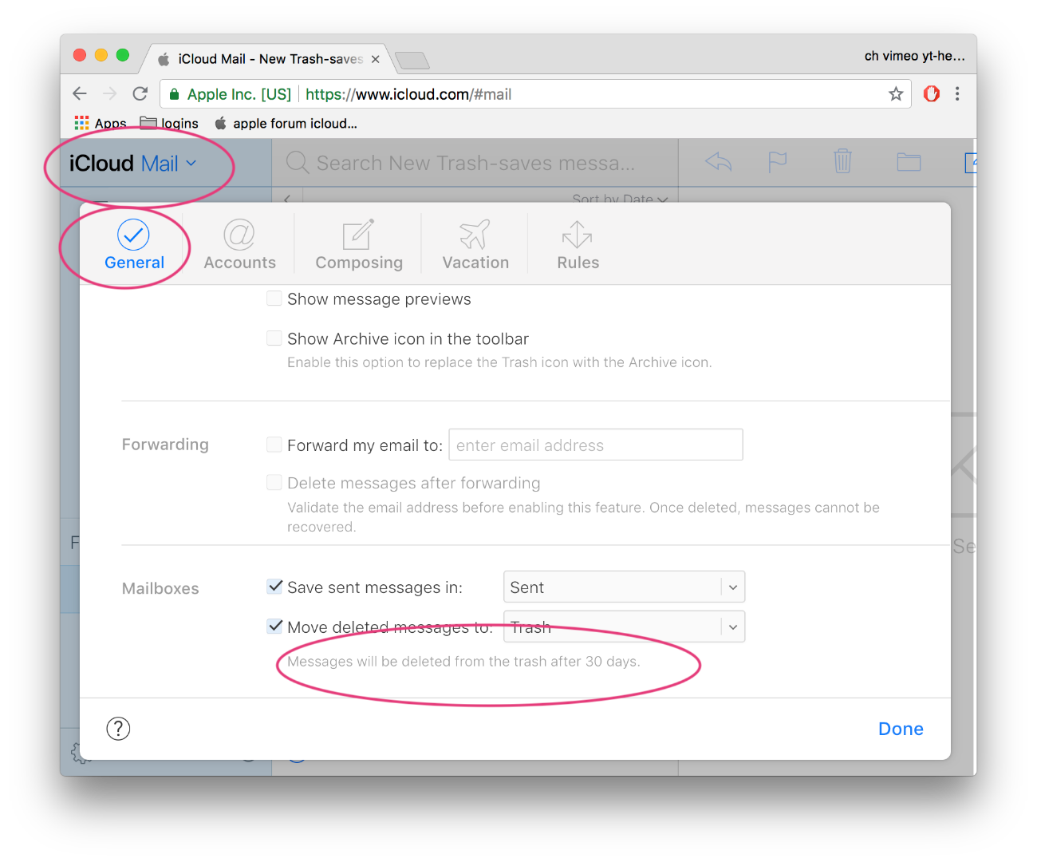Enable Show message previews checkbox
Image resolution: width=1037 pixels, height=862 pixels.
click(274, 299)
